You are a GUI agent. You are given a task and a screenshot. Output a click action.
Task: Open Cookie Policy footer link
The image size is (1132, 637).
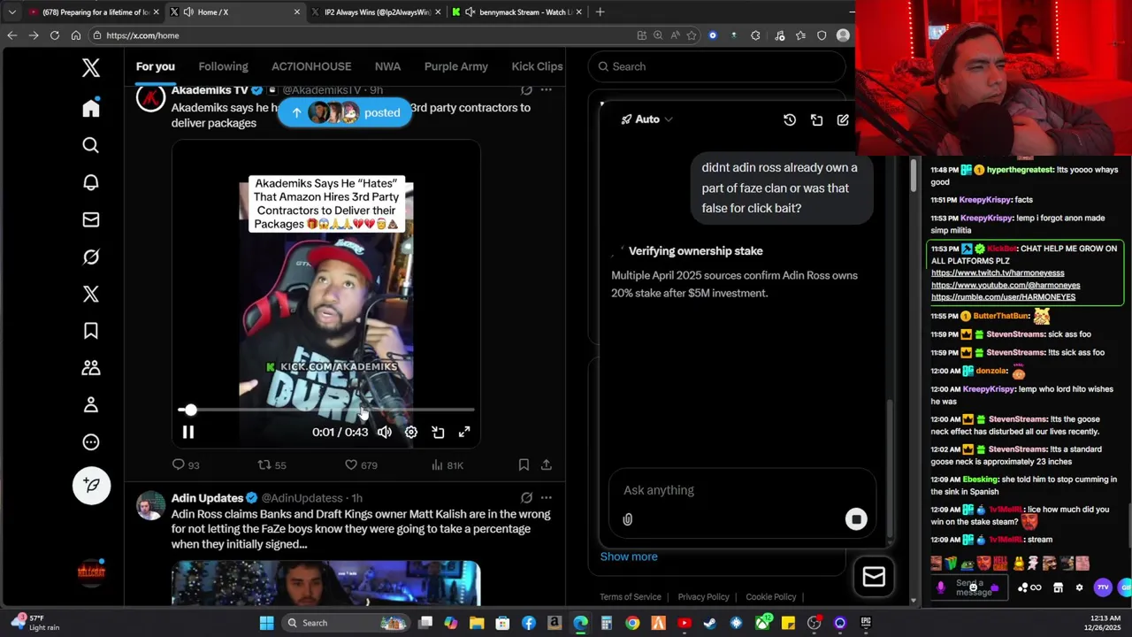[771, 597]
